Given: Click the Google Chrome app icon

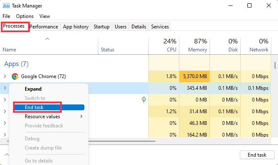Looking at the screenshot, I should click(x=15, y=76).
